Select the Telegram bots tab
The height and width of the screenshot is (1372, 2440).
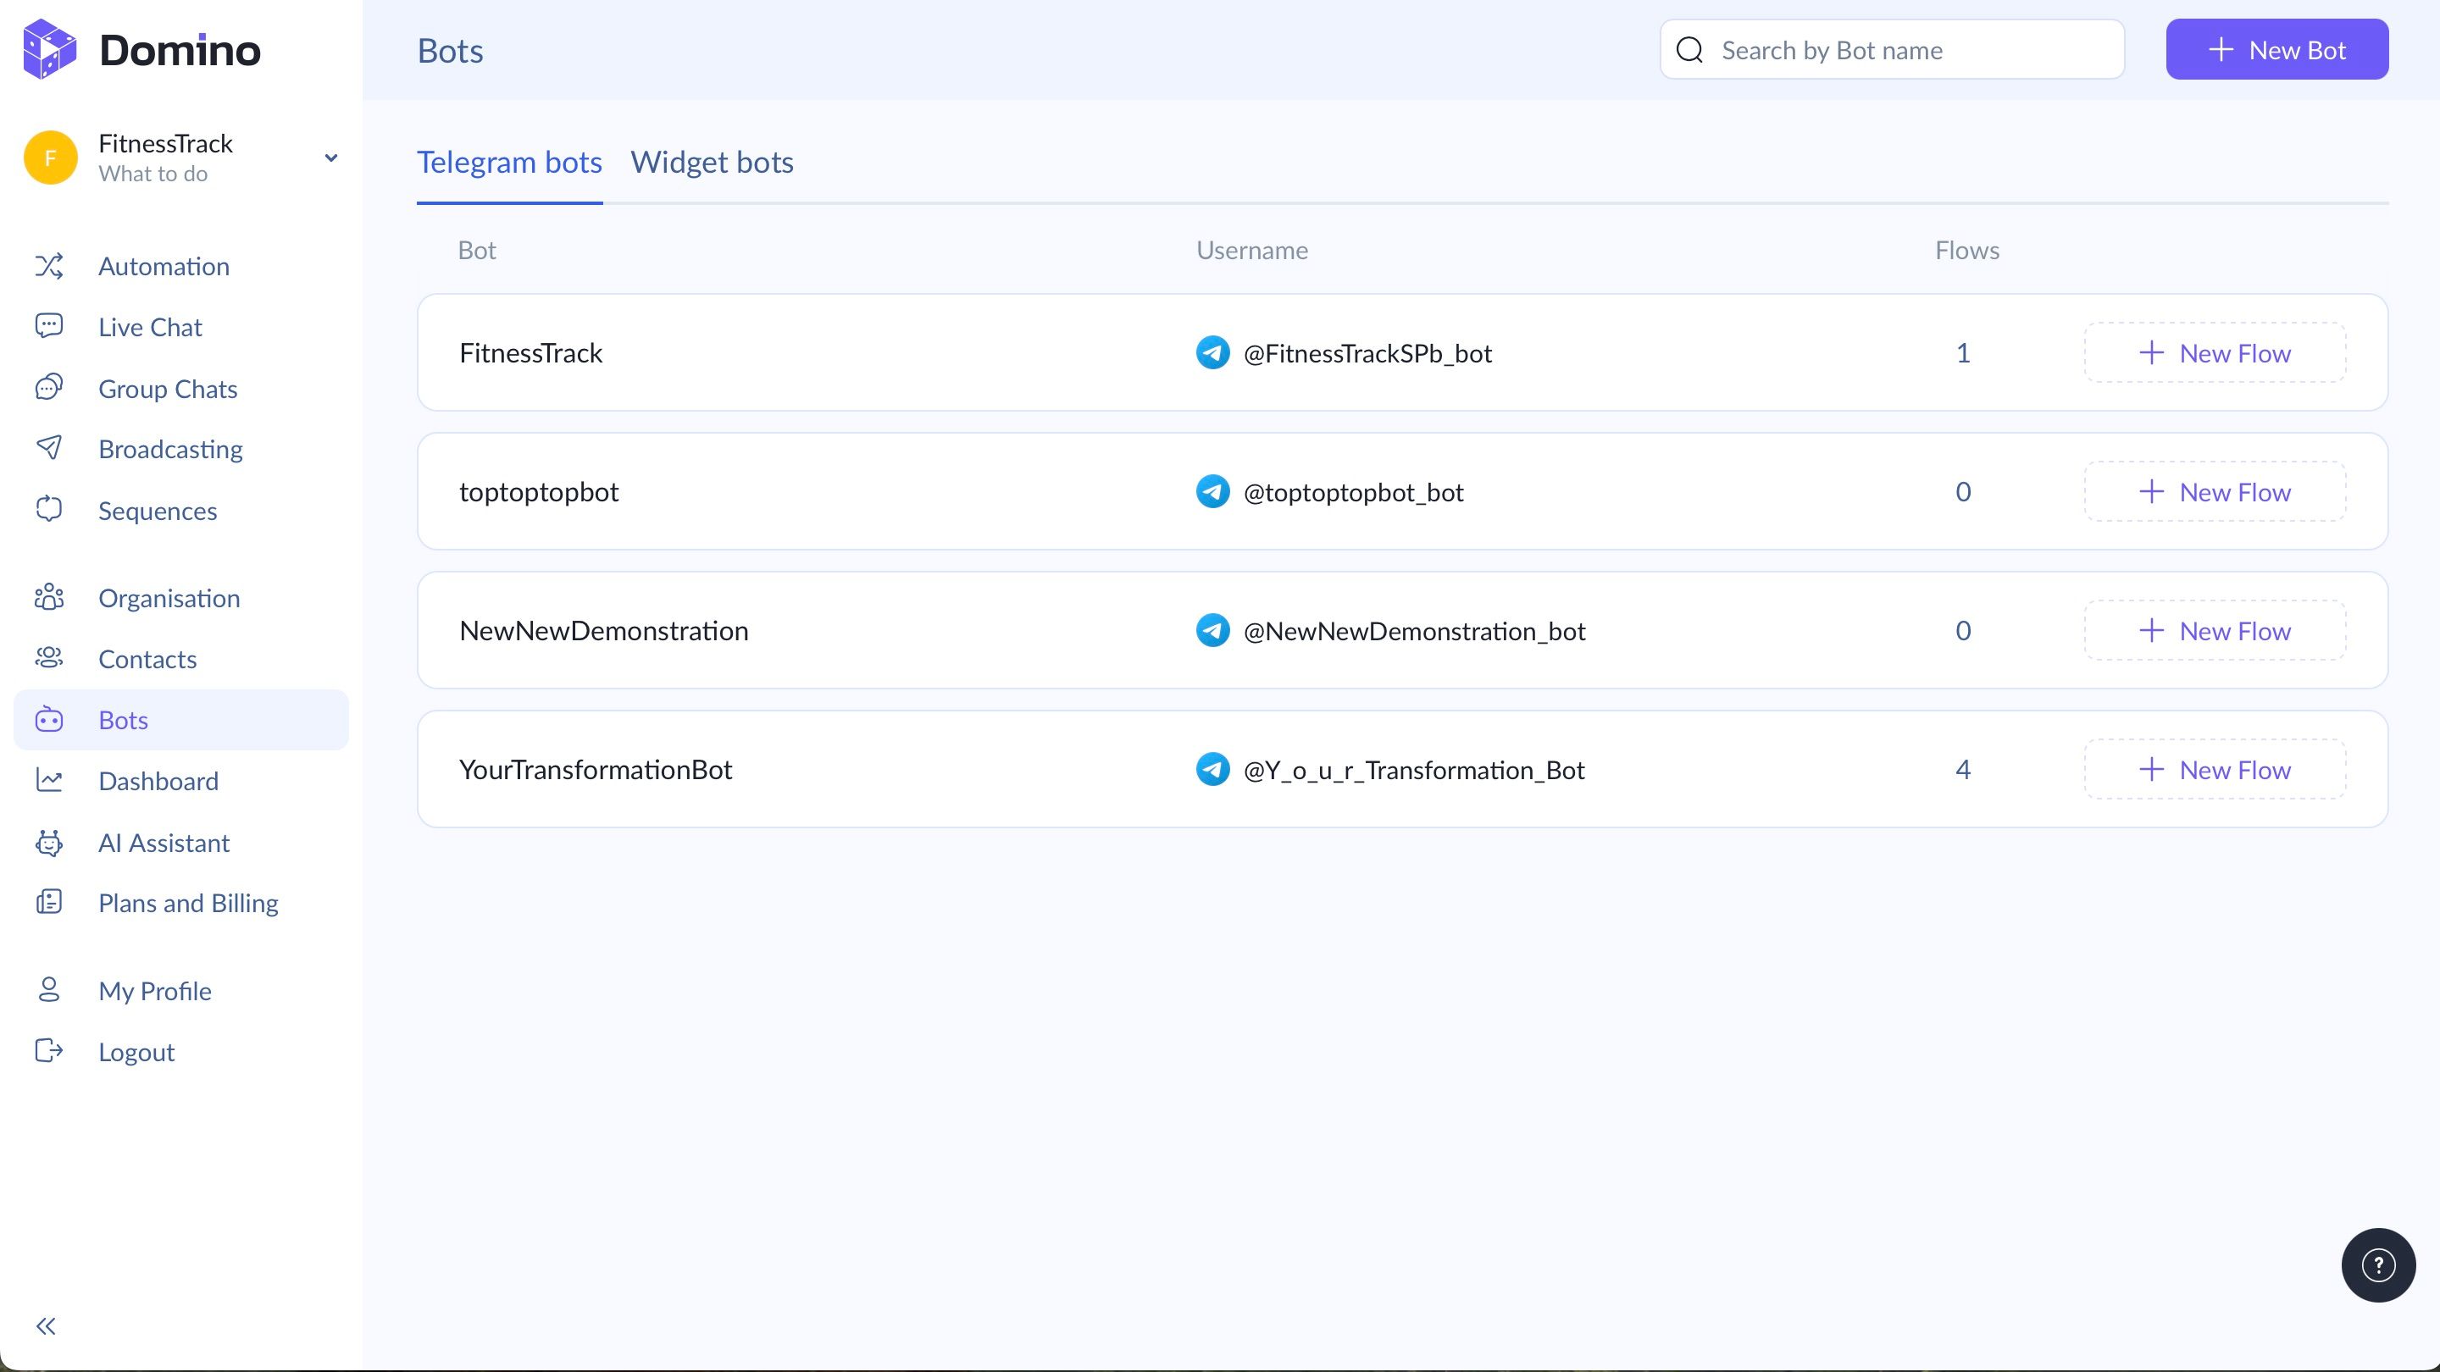(x=508, y=162)
